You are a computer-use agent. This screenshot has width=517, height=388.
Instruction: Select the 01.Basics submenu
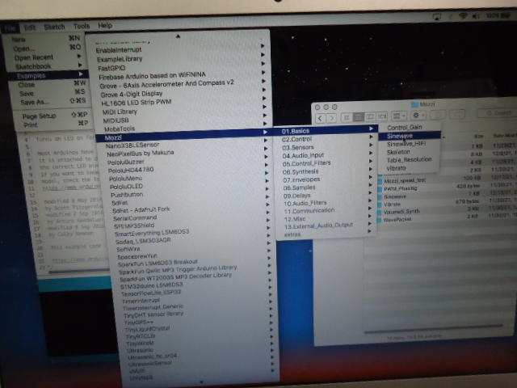click(325, 130)
